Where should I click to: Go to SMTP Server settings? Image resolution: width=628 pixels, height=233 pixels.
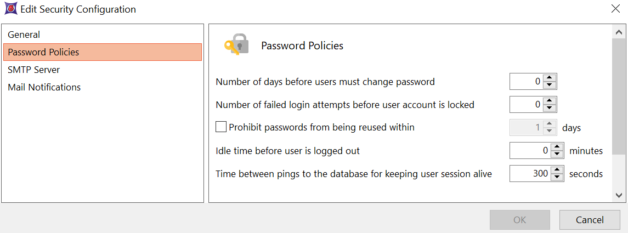click(34, 70)
